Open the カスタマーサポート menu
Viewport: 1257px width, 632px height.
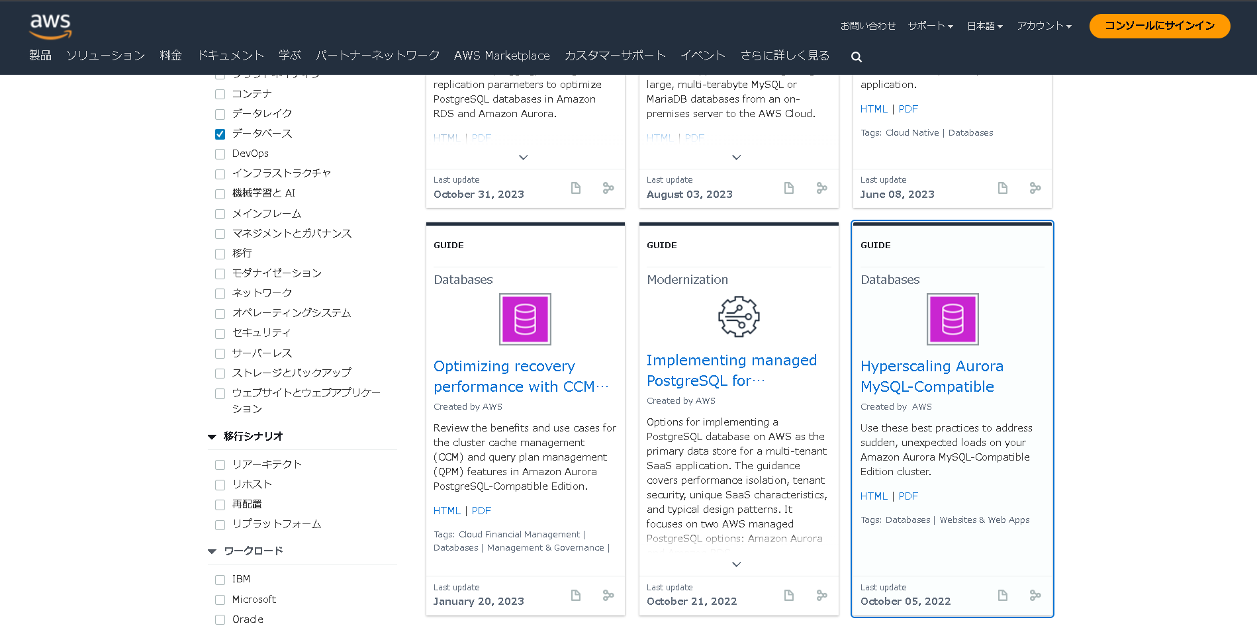(x=615, y=56)
